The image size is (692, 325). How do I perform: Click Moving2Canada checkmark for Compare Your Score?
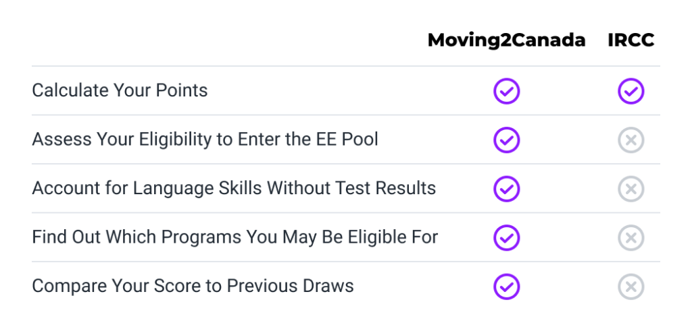506,287
